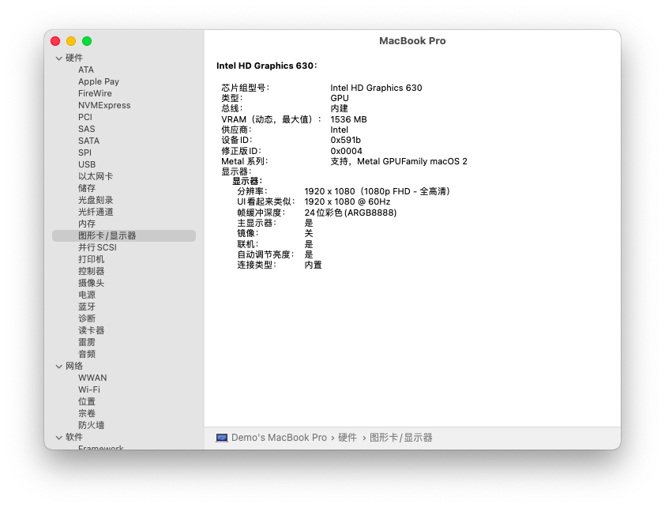This screenshot has width=665, height=508.
Task: Open the 防火墙 entry
Action: pyautogui.click(x=91, y=425)
